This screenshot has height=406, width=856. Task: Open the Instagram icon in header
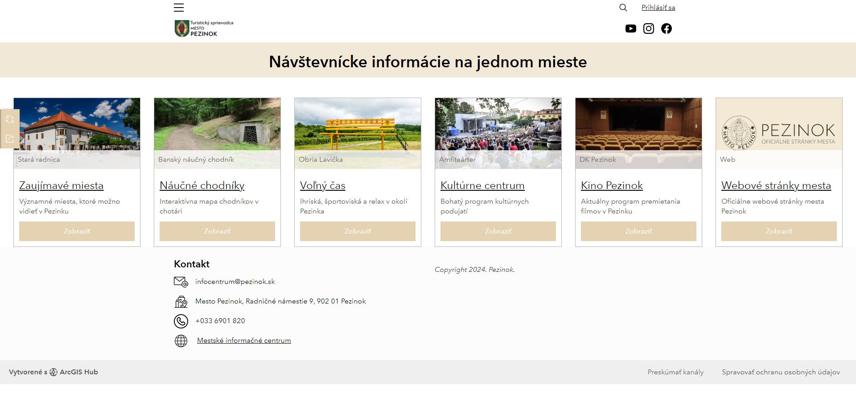(649, 28)
